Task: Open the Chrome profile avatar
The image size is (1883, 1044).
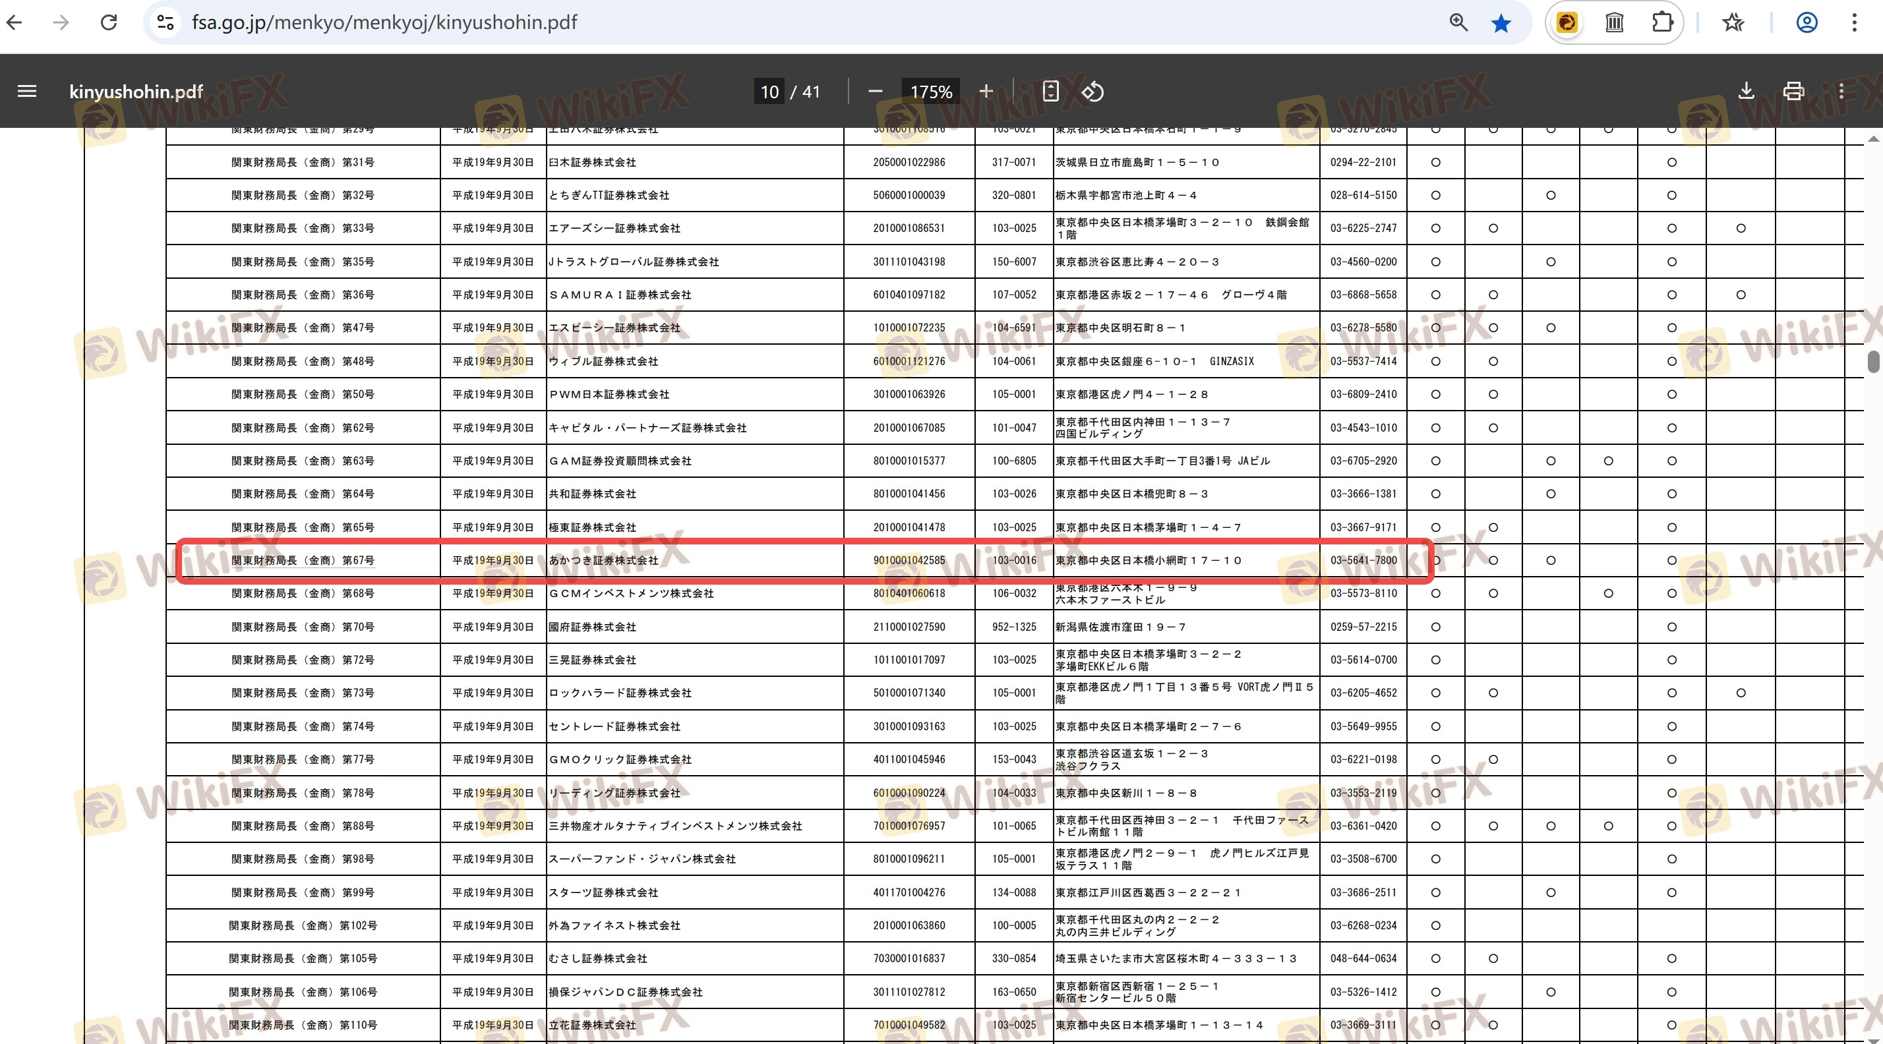Action: pyautogui.click(x=1807, y=22)
